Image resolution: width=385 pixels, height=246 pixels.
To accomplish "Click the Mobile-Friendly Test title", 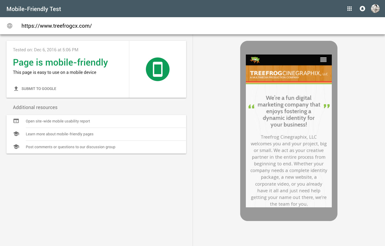I will (34, 9).
